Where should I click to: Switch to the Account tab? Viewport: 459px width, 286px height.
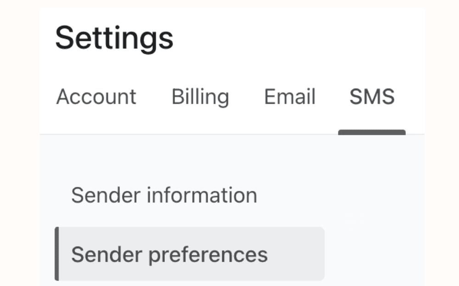(x=96, y=96)
